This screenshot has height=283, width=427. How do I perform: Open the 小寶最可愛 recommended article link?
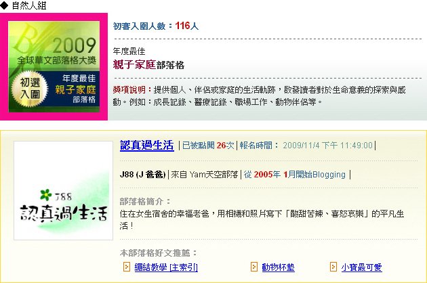tap(362, 267)
